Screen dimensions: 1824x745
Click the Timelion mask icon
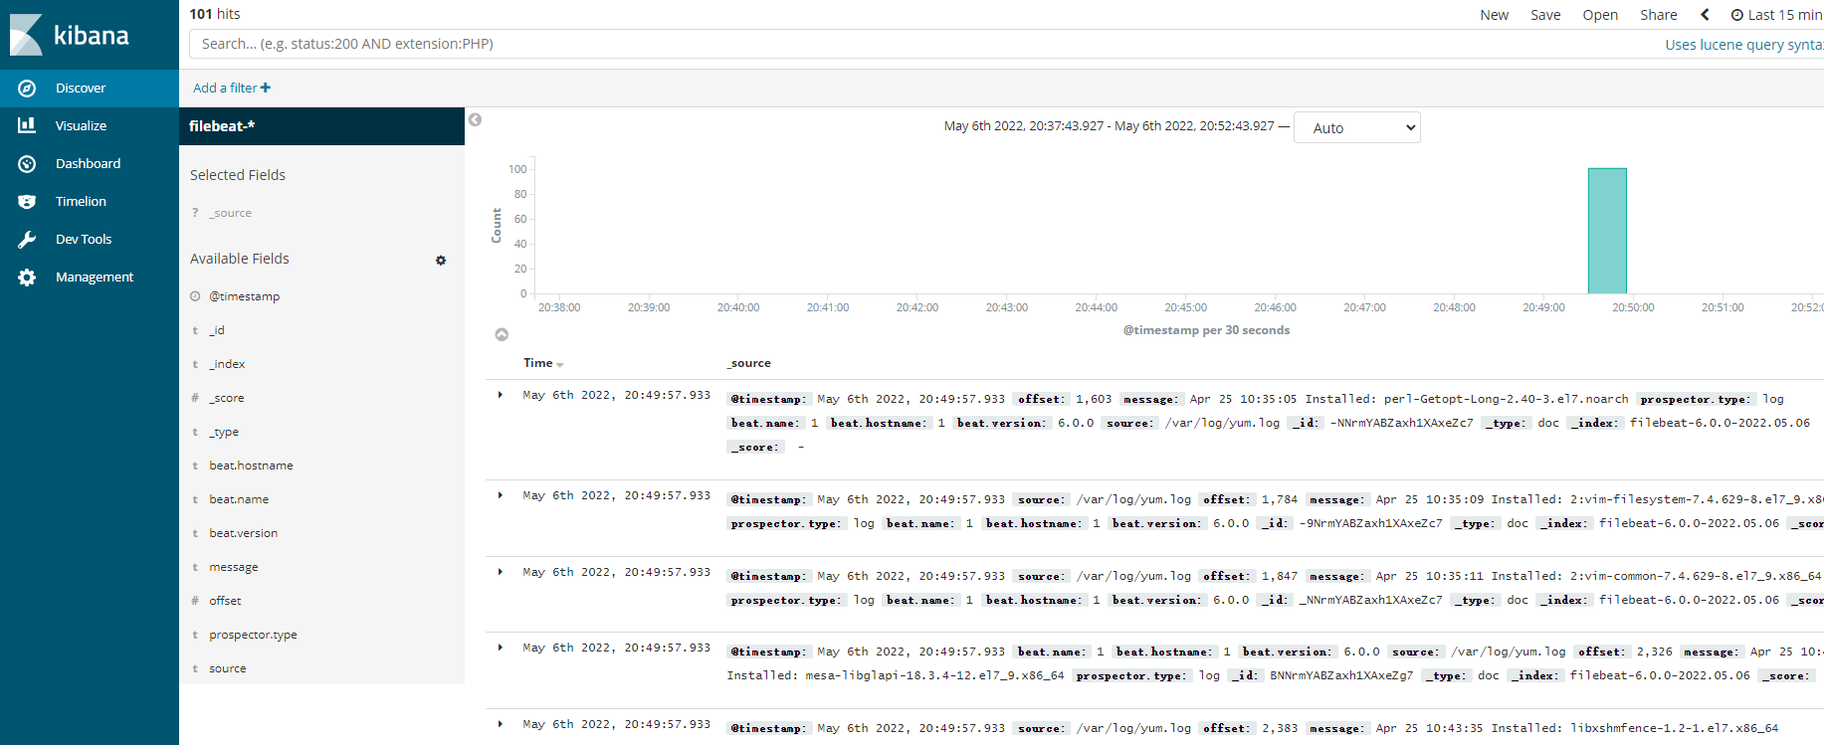[x=27, y=202]
